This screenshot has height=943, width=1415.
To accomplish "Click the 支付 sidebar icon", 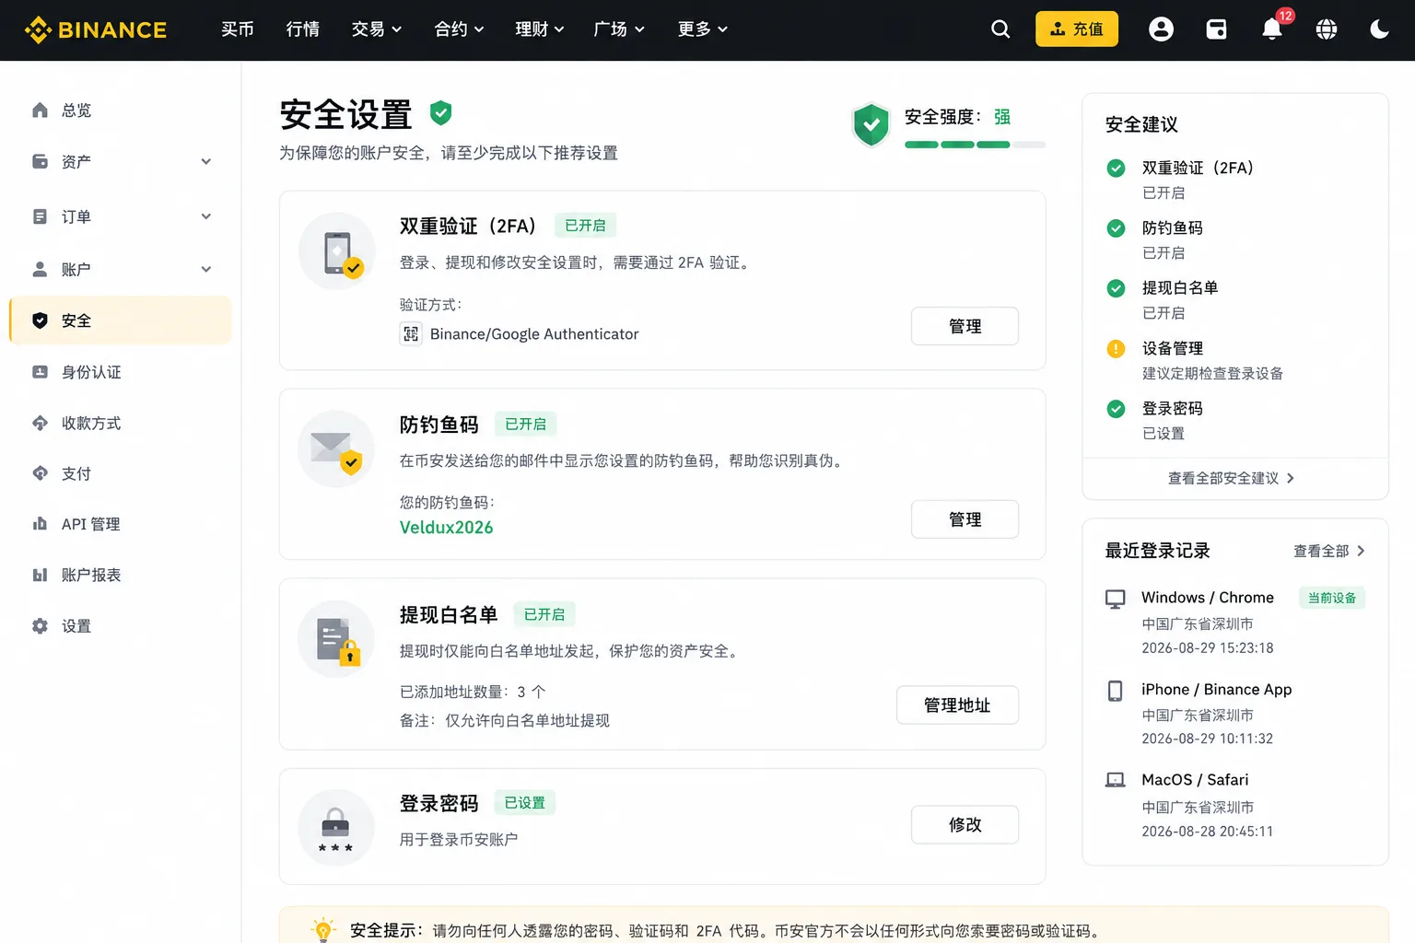I will [40, 473].
